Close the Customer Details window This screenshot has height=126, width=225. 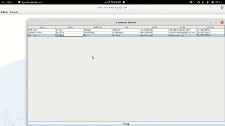pyautogui.click(x=222, y=22)
